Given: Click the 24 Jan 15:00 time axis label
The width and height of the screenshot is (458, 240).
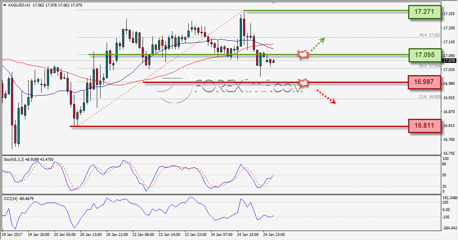Looking at the screenshot, I should coord(248,234).
